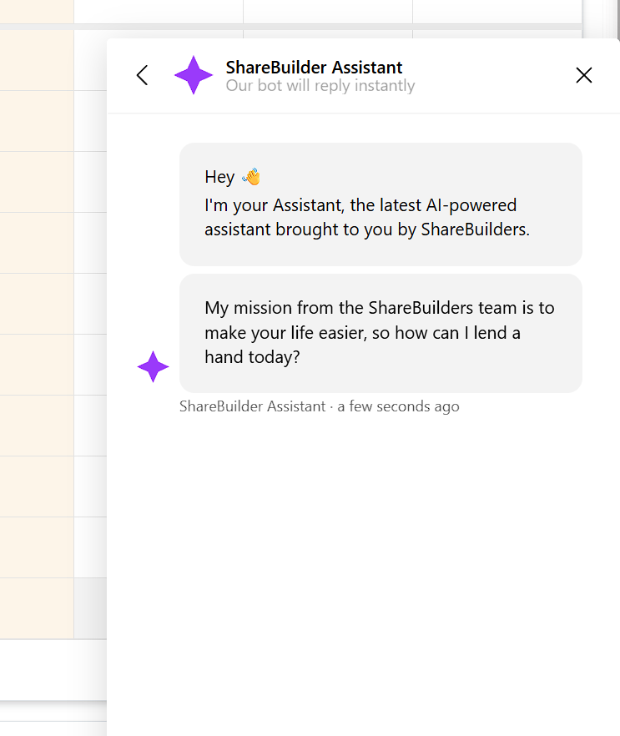Click the large purple star logo in header
620x736 pixels.
click(x=194, y=75)
